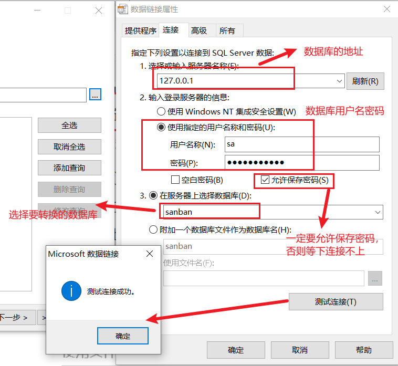
Task: Click the 密码(P) password field
Action: coord(302,163)
